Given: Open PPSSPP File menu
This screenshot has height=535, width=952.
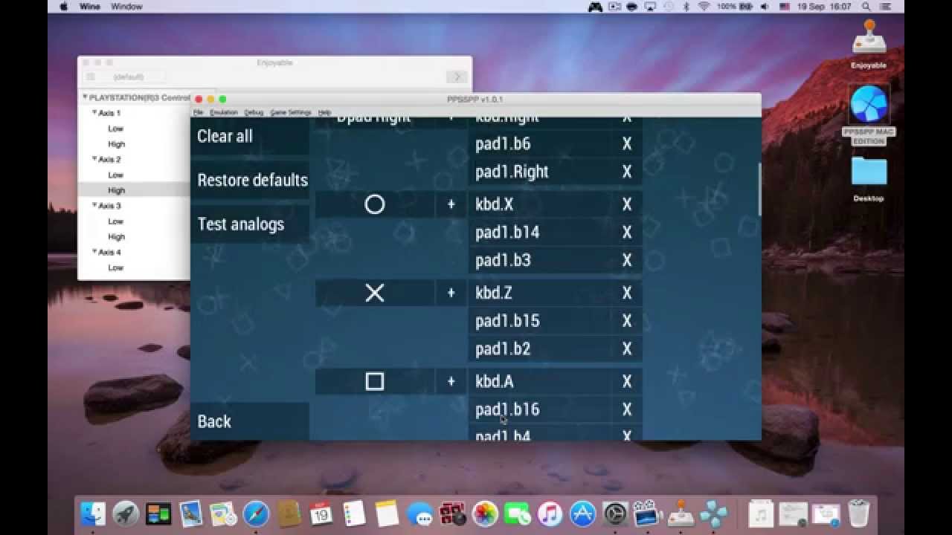Looking at the screenshot, I should [x=198, y=112].
